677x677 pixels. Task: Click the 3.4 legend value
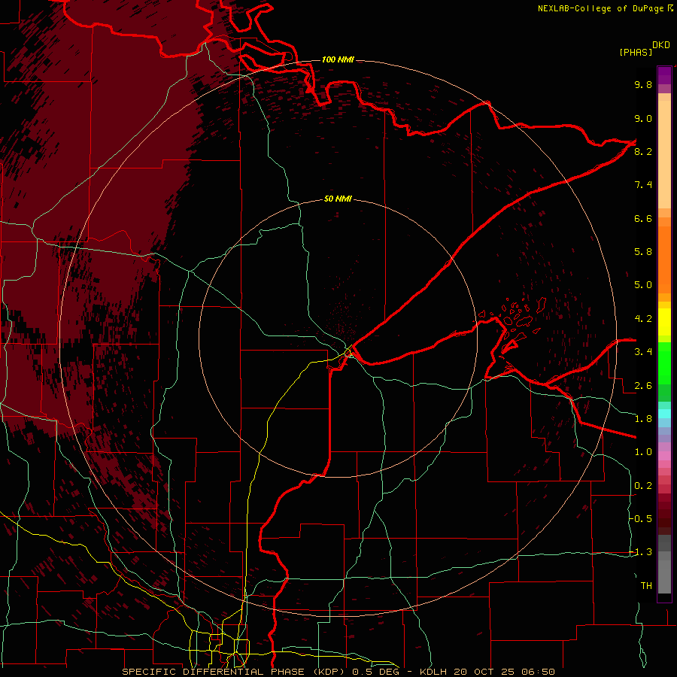643,352
